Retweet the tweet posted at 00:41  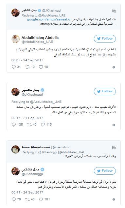click(x=27, y=199)
